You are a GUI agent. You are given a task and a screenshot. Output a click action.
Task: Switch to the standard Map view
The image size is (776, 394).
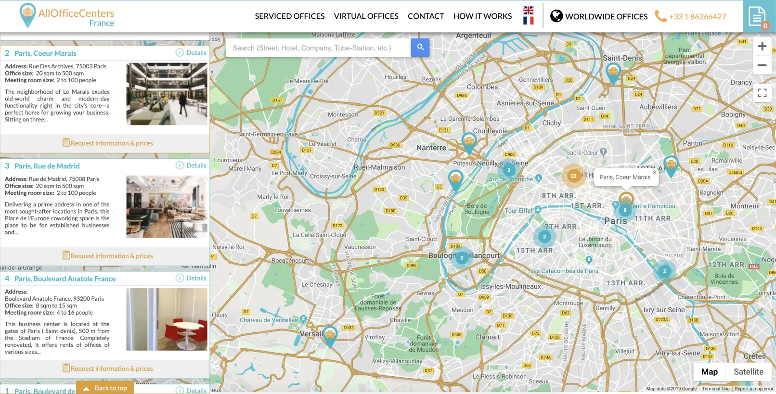[709, 371]
